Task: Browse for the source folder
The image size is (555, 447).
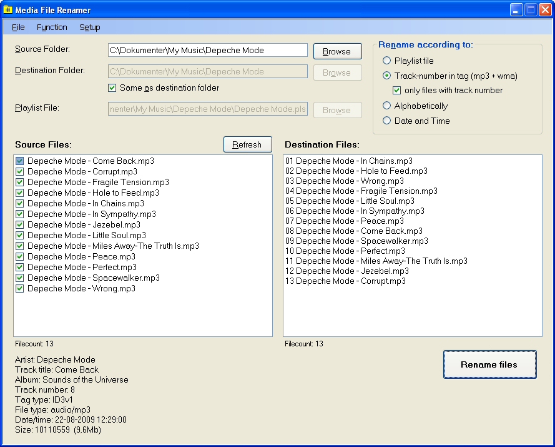Action: (338, 51)
